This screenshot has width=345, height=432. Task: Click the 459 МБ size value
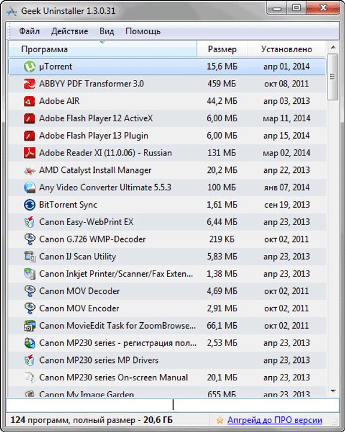222,84
